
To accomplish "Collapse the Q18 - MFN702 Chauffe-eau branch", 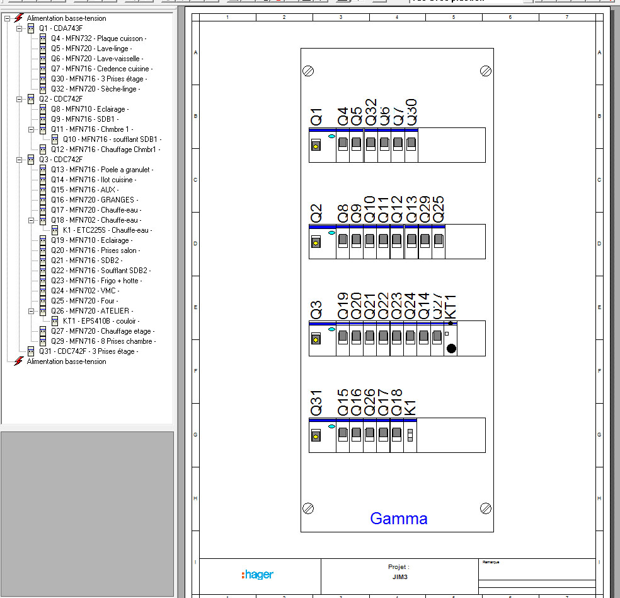I will pos(32,220).
